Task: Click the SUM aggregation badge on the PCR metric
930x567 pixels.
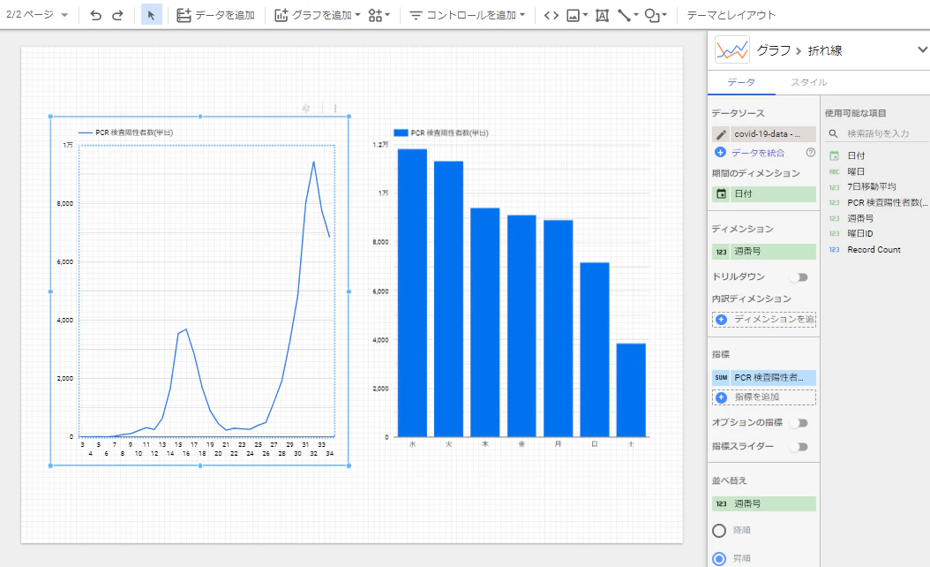Action: tap(721, 378)
